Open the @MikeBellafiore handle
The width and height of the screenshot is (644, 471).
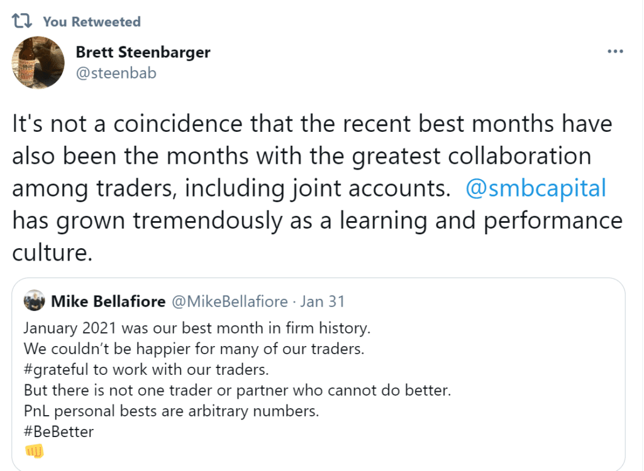230,301
